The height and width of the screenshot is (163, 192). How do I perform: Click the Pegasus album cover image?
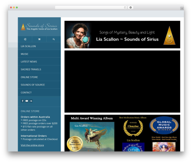92,136
